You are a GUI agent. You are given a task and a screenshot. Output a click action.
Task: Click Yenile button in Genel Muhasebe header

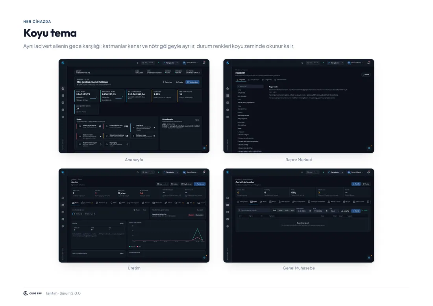tap(366, 184)
